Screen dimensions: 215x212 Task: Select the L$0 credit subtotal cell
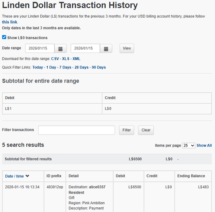(157, 109)
